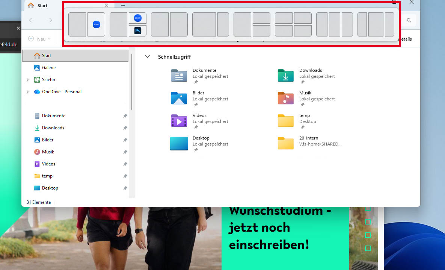Select Bilder in the sidebar pinned list

(x=47, y=140)
